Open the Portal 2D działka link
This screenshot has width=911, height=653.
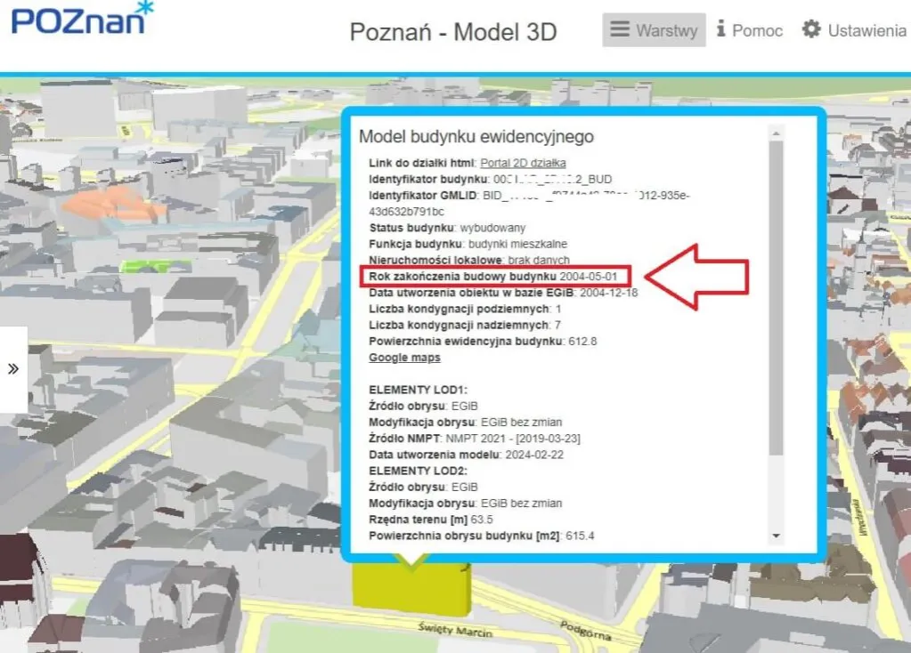tap(523, 163)
